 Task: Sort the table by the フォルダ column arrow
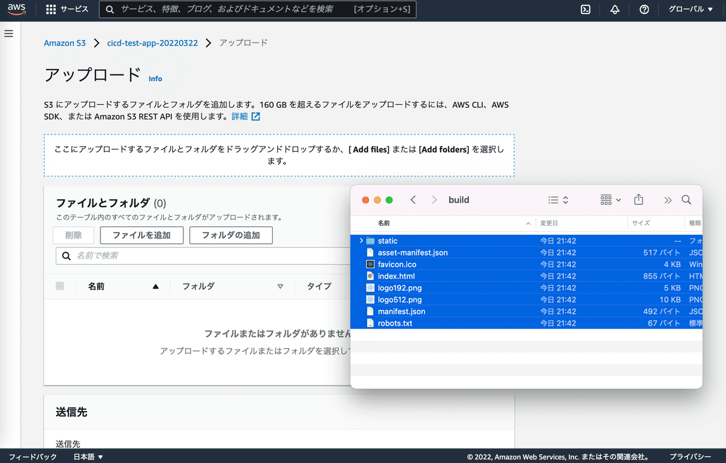pos(280,287)
